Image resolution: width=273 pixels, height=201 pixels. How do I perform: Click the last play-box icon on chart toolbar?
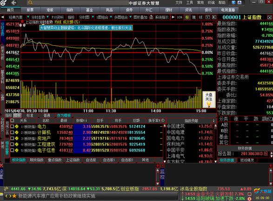(x=214, y=17)
